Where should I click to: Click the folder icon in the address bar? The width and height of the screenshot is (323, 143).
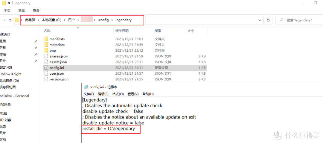click(17, 20)
